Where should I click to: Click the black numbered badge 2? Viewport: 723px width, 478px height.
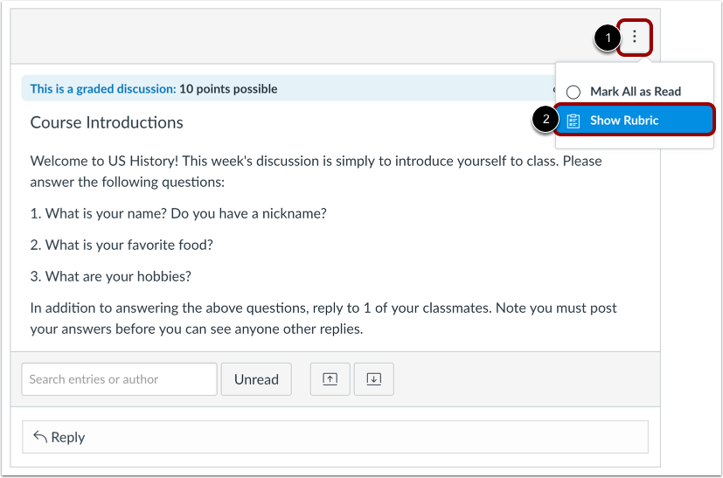[546, 120]
